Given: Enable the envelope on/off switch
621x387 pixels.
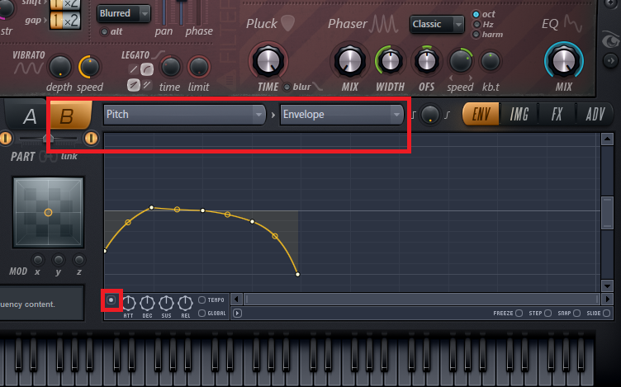Looking at the screenshot, I should 111,300.
